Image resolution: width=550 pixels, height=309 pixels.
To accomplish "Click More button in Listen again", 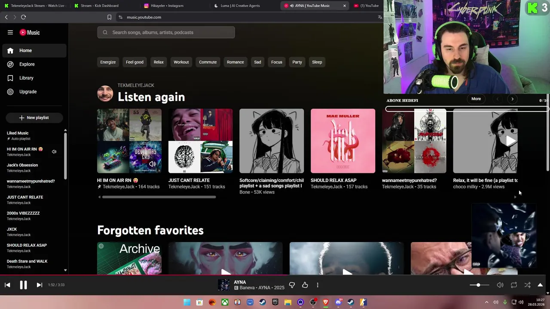I will [476, 99].
